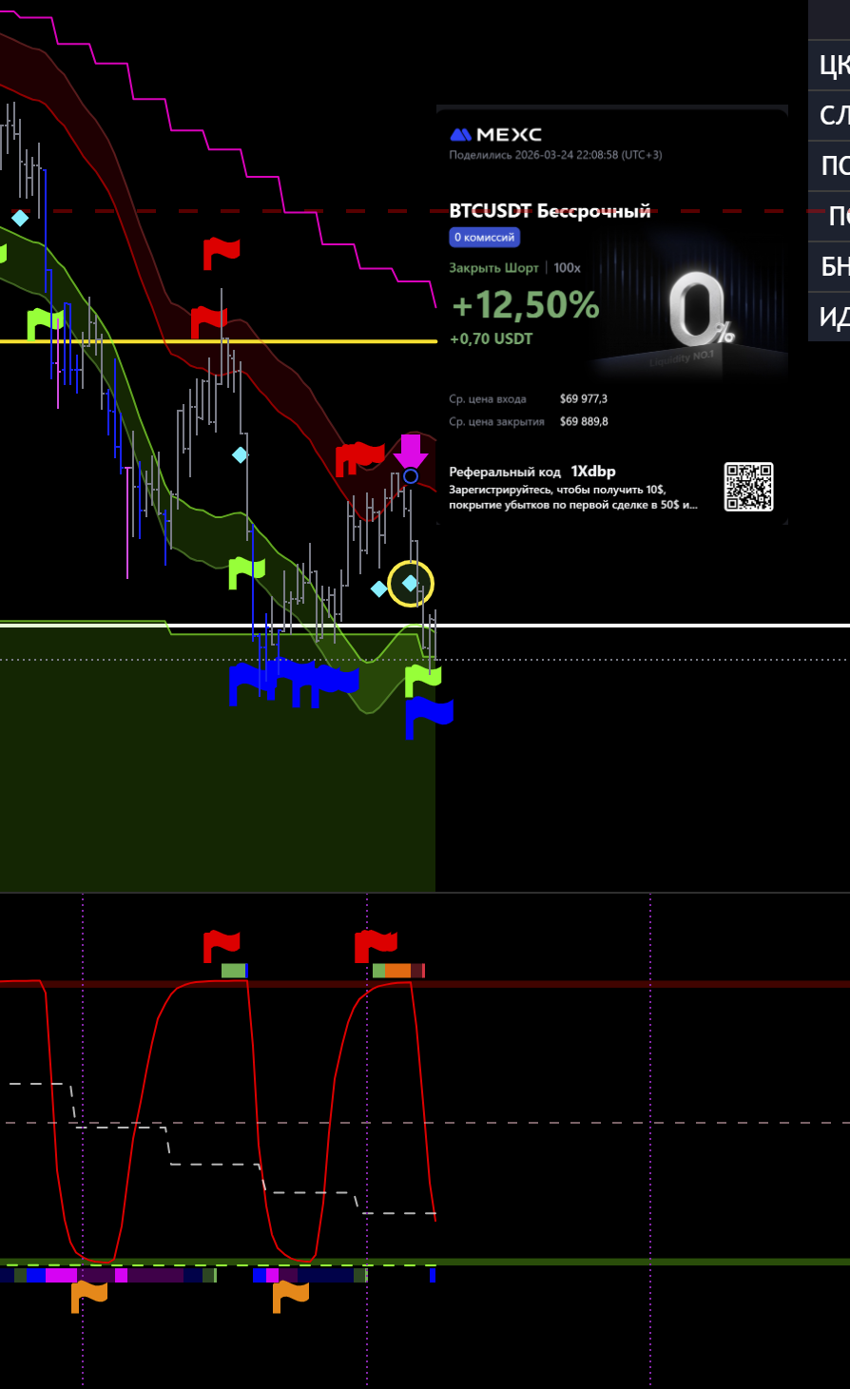Open the ИД row in the side table
The image size is (850, 1389).
click(x=833, y=317)
